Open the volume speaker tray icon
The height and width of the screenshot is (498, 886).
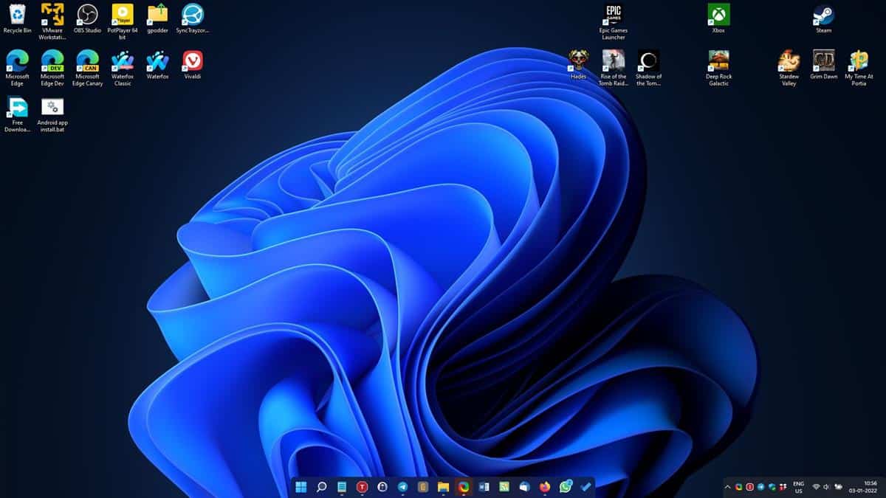coord(827,487)
